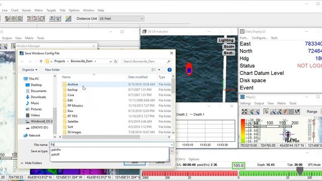
Task: Select LENOVO (D:) drive in navigation pane
Action: coord(39,127)
